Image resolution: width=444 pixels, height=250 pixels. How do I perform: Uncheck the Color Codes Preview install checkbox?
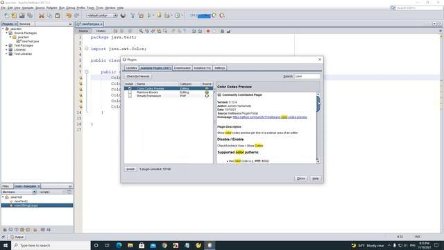130,88
